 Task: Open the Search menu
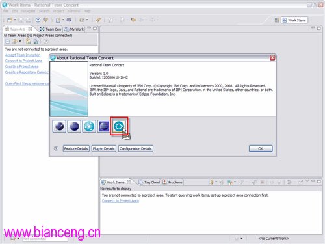pyautogui.click(x=44, y=11)
